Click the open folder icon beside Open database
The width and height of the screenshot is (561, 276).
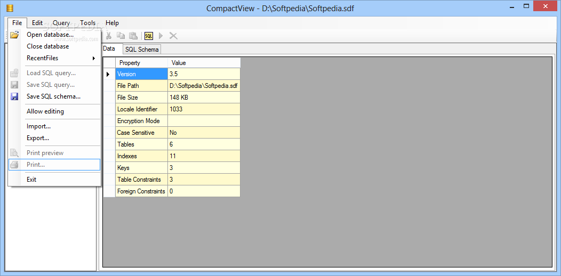pos(14,35)
